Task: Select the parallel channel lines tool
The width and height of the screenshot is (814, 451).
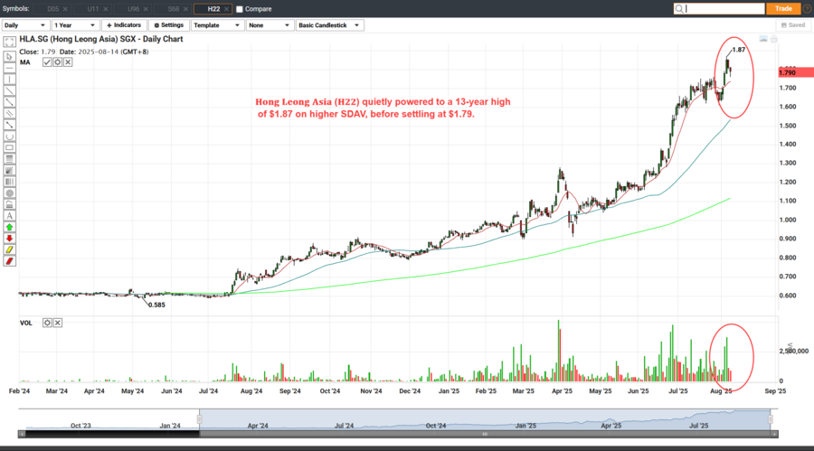Action: [x=9, y=114]
